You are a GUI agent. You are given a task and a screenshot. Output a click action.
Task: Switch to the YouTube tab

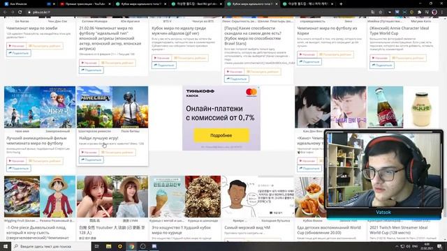[x=85, y=4]
